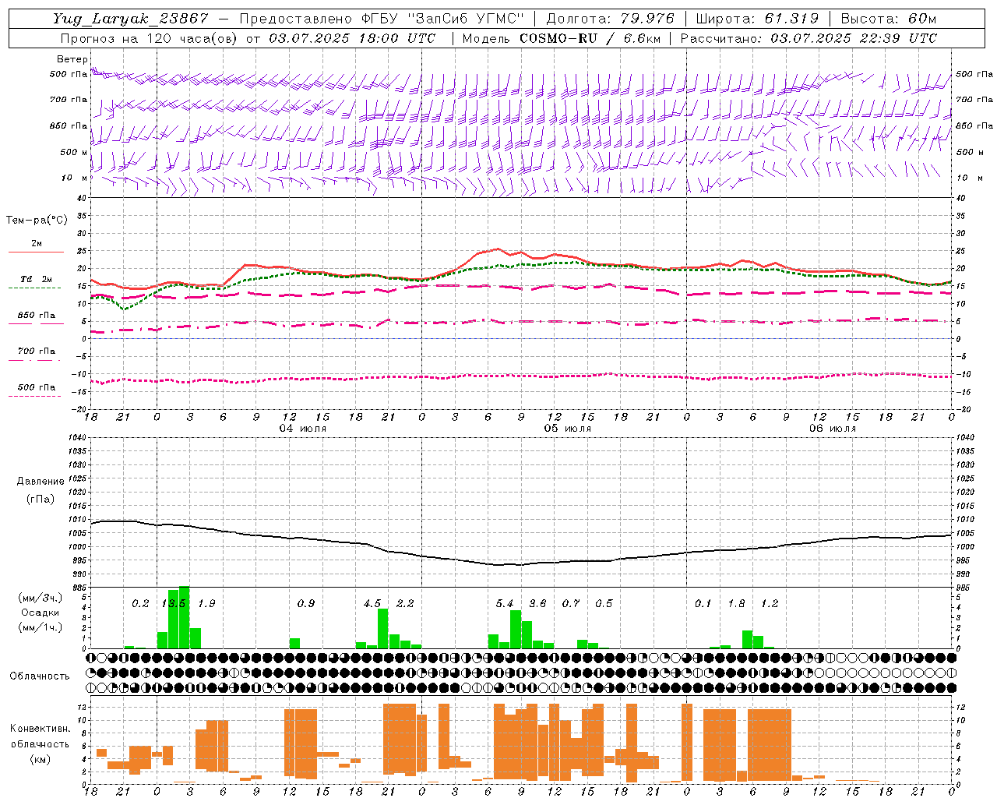Click the Давление pressure panel label

point(40,482)
